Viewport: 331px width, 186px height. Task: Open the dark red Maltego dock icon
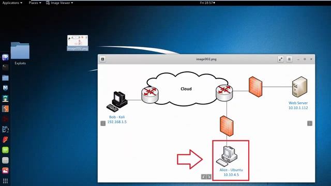pos(5,119)
